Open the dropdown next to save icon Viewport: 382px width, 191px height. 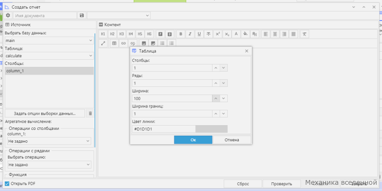click(118, 15)
